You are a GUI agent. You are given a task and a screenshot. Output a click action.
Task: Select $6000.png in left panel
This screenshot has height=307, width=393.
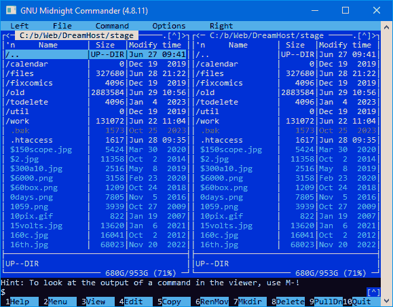point(96,179)
